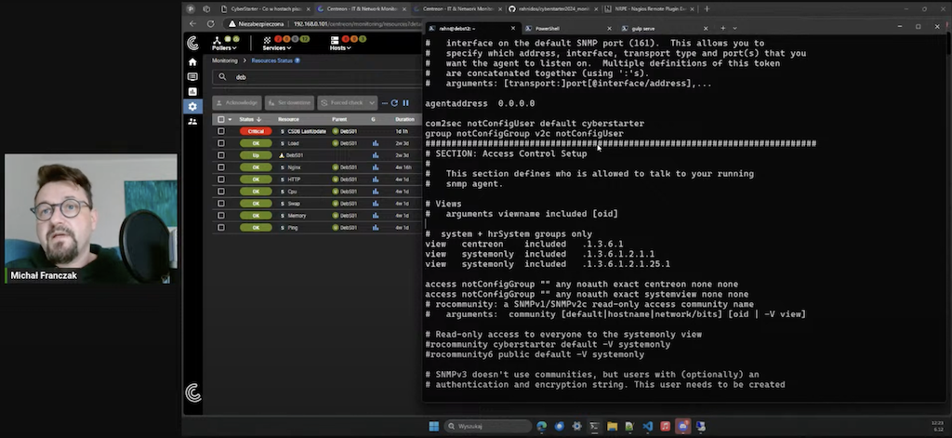Select the checkbox next to Nginx service
The width and height of the screenshot is (952, 438).
[x=221, y=167]
